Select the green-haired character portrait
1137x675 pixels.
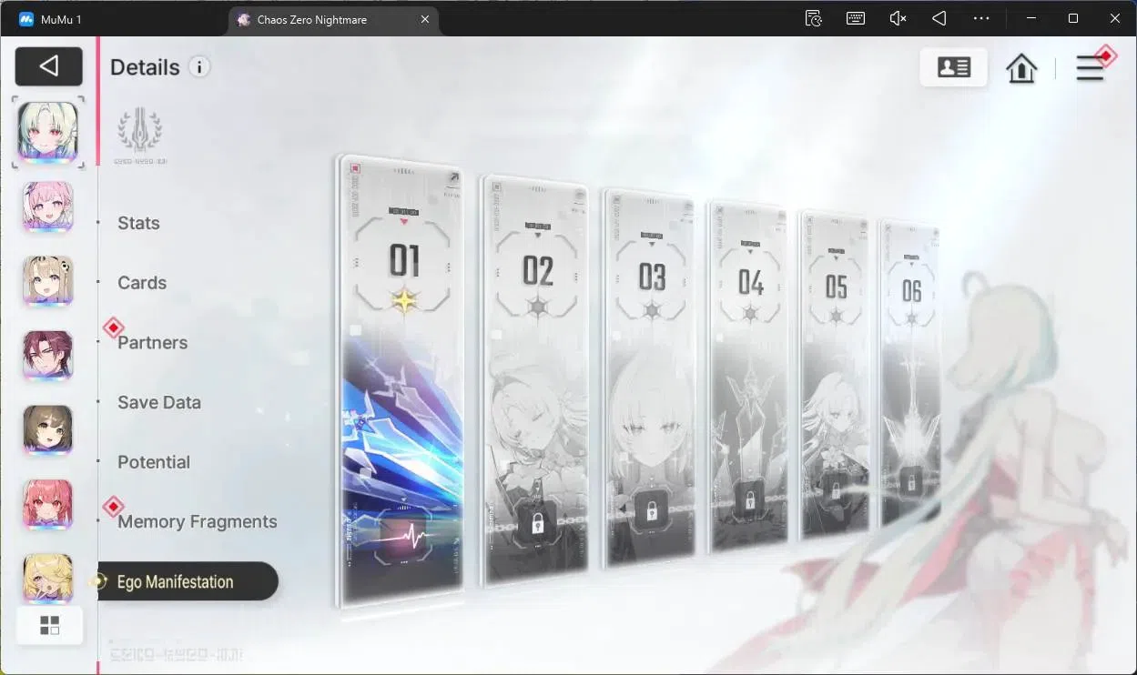(x=48, y=132)
